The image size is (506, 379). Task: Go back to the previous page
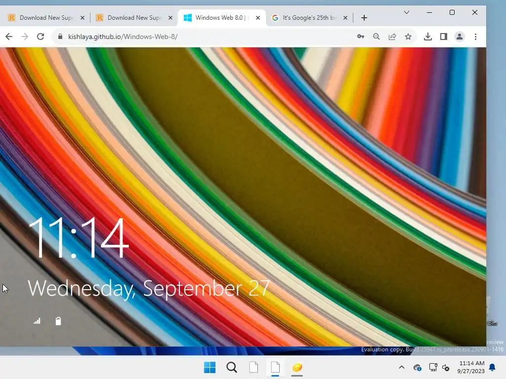point(9,37)
